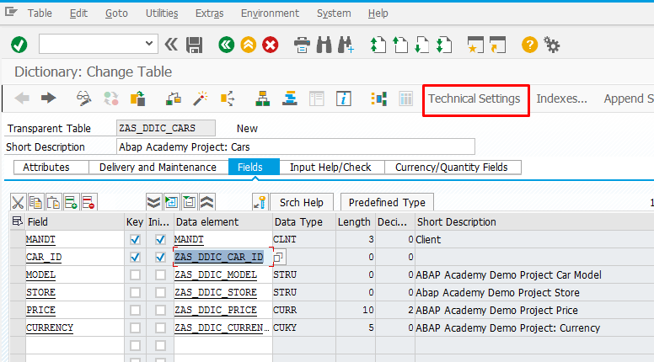Click the Find binoculars icon
This screenshot has height=362, width=654.
click(324, 45)
